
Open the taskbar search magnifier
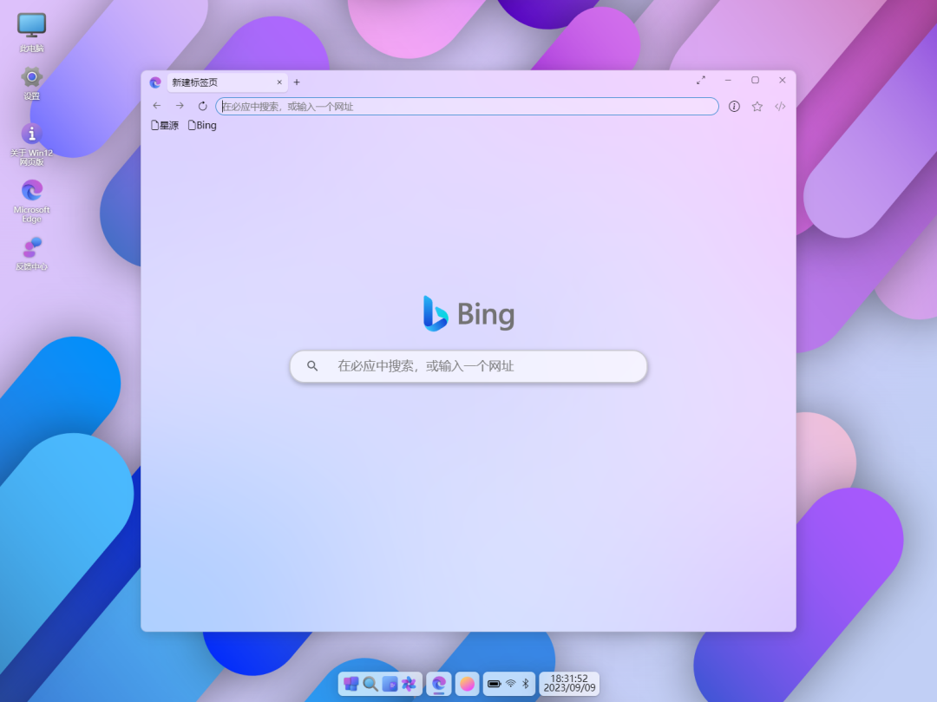click(370, 684)
